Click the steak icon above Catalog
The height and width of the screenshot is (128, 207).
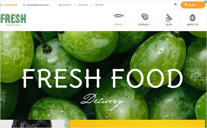145,17
